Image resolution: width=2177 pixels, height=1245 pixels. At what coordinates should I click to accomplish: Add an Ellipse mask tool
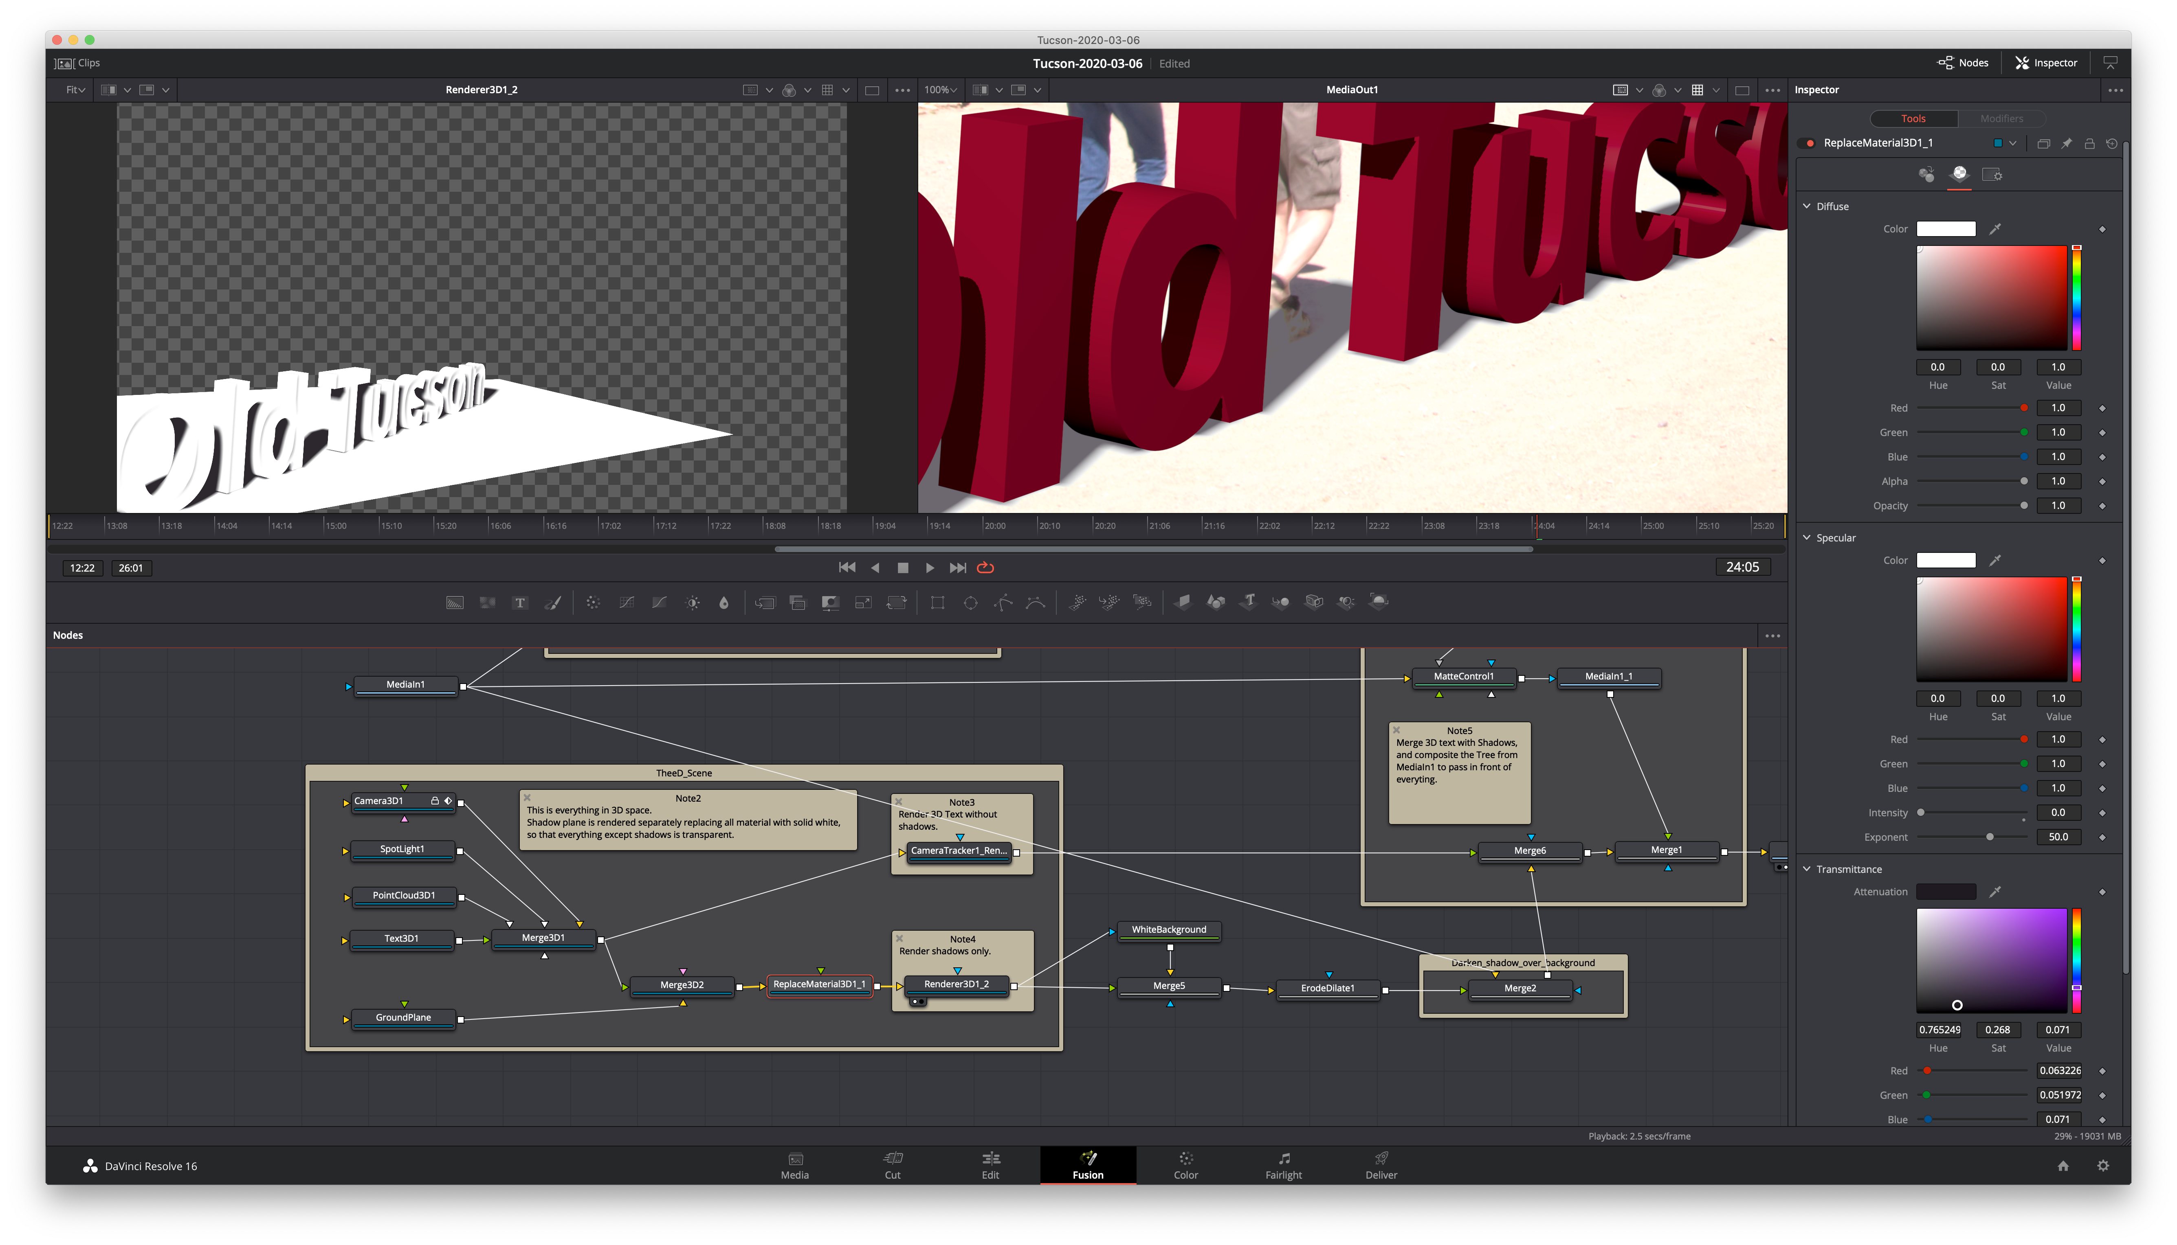[x=970, y=603]
